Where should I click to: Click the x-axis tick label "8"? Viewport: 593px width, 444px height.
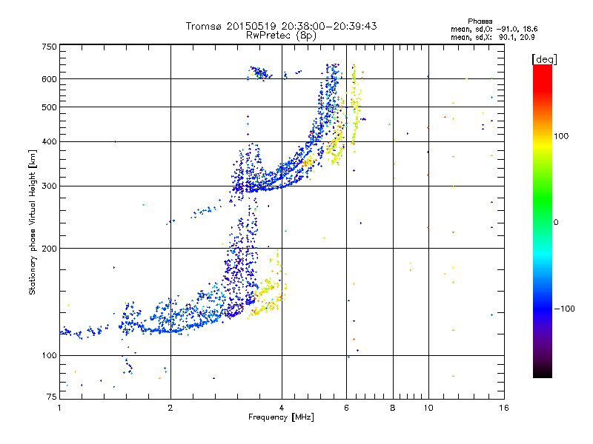click(x=393, y=408)
